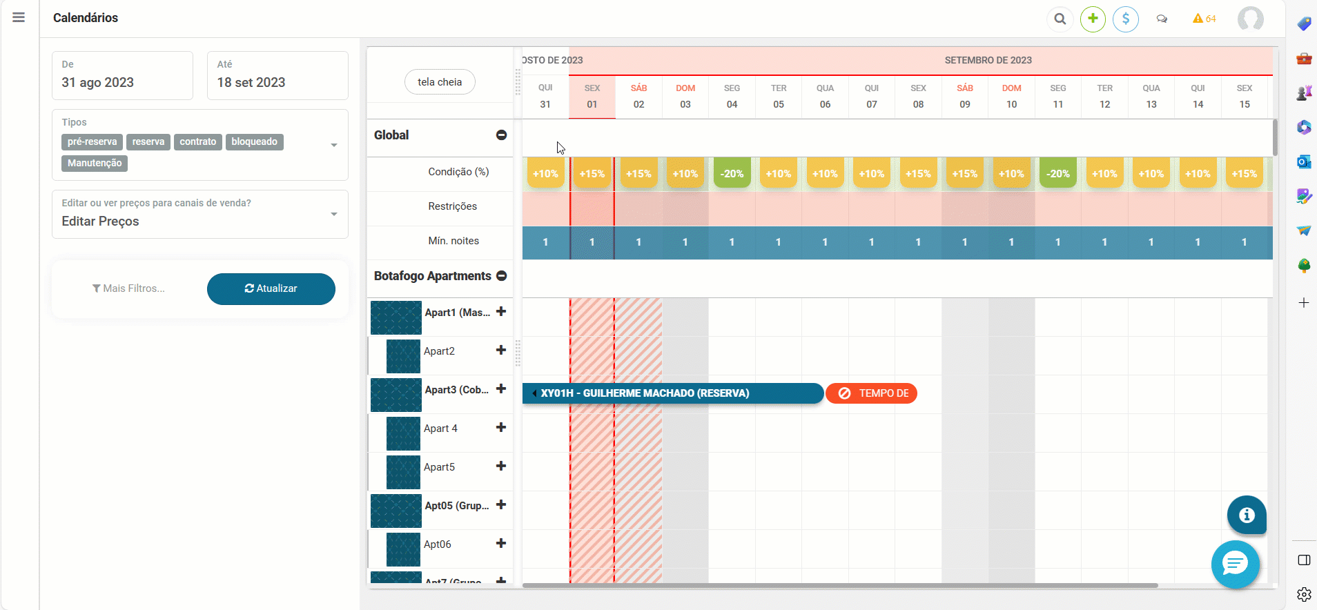Click the purple pen sidebar icon

click(x=1304, y=197)
